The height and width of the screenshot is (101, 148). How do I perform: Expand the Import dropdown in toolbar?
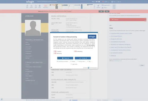point(32,6)
